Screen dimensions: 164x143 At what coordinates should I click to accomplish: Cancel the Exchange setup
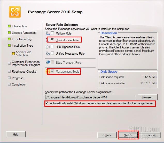tap(151, 135)
